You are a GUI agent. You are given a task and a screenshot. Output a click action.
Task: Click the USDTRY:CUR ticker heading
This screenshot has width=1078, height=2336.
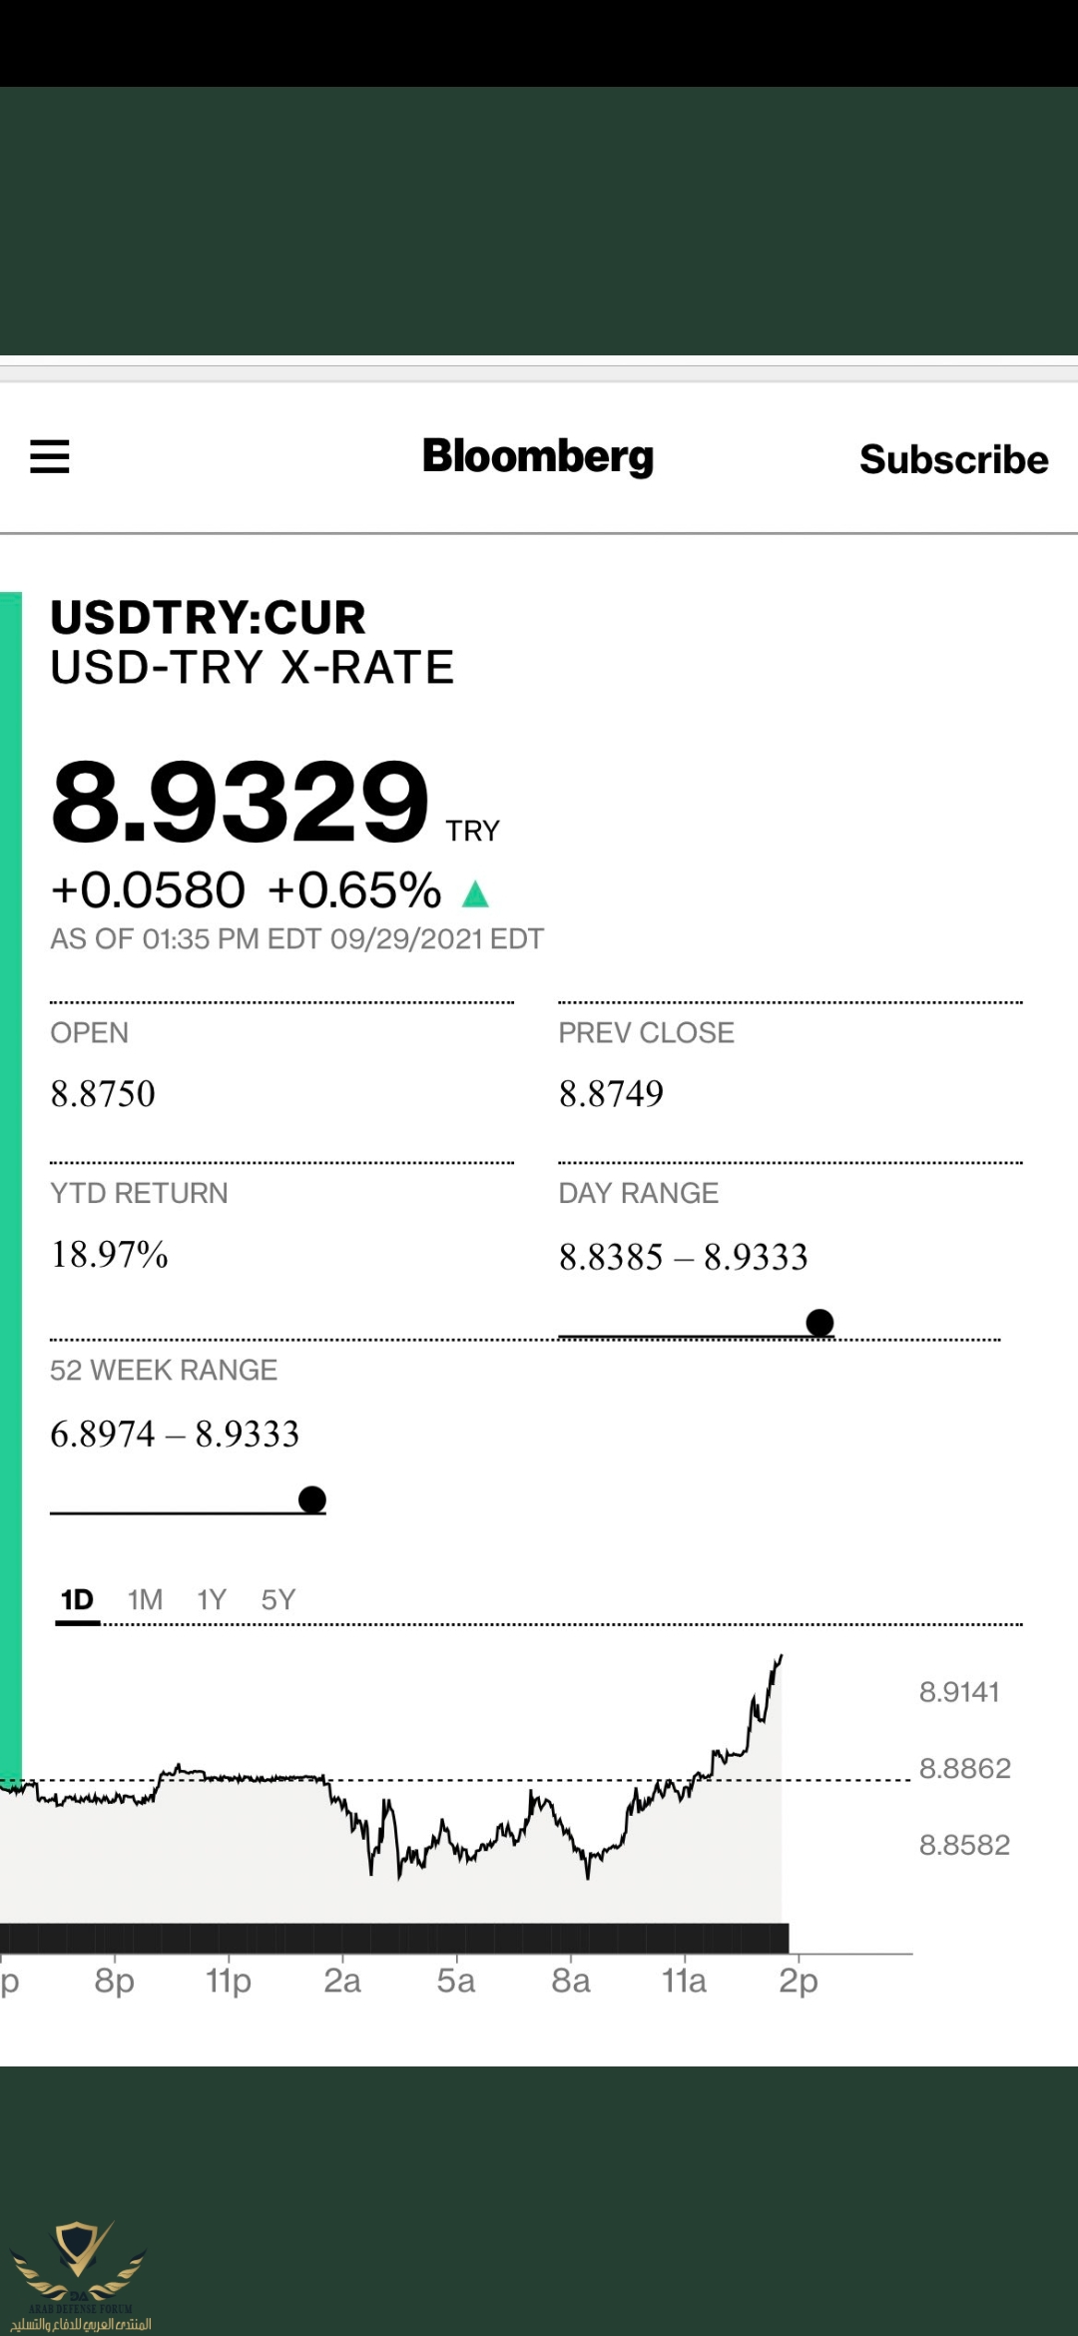click(208, 617)
